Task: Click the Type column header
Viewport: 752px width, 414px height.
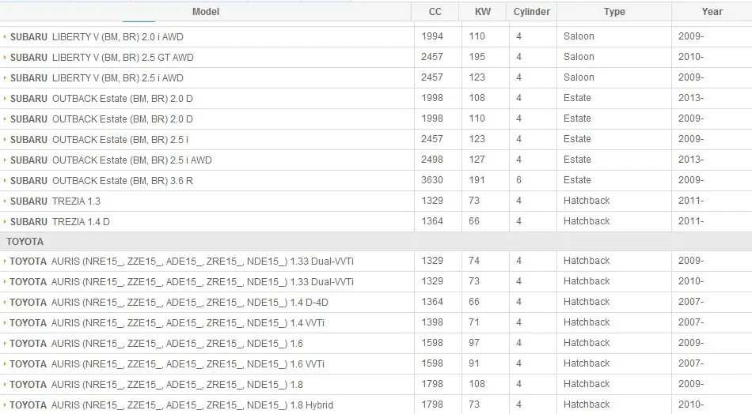Action: (614, 12)
